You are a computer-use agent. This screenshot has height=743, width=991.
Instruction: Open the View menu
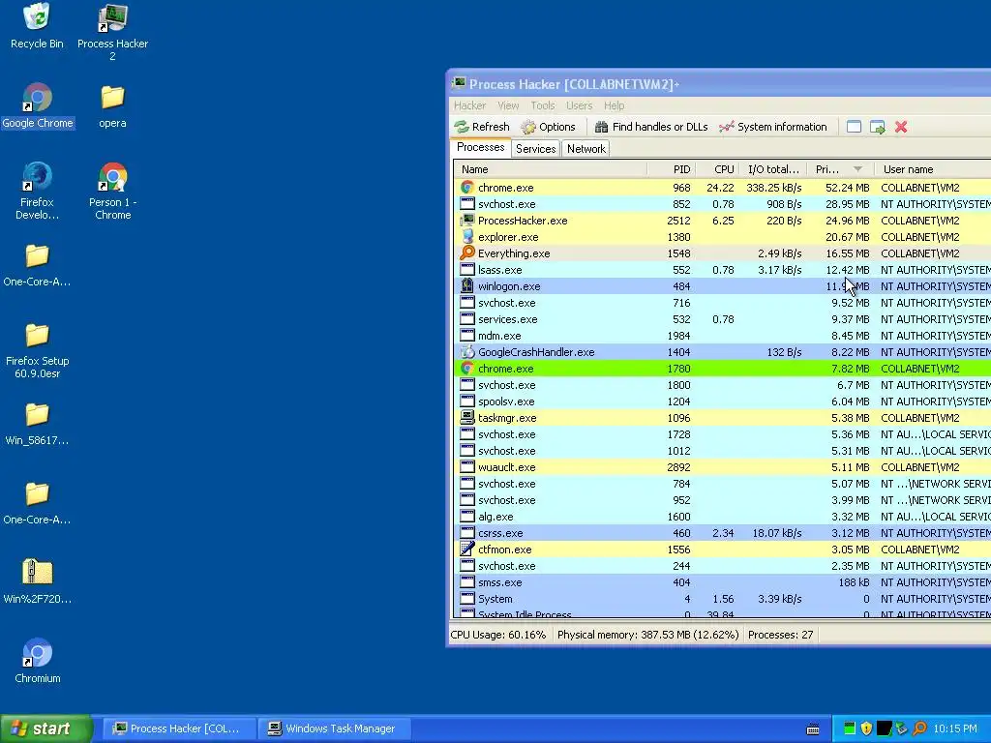click(x=508, y=105)
